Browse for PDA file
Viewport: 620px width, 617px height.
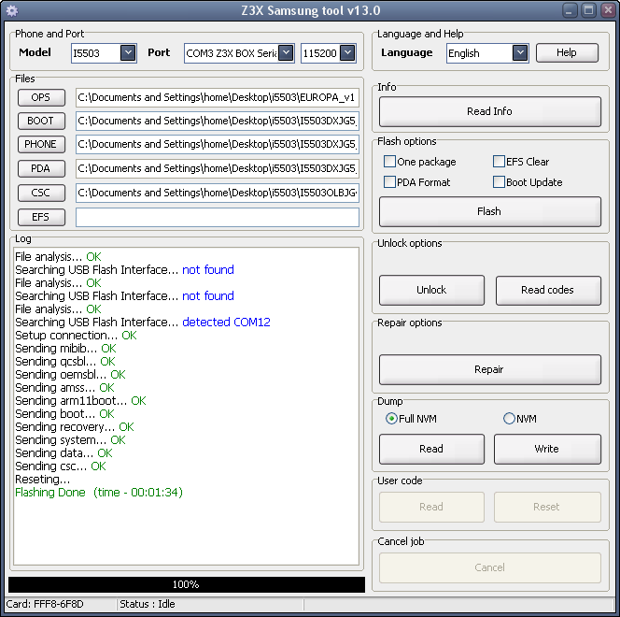pyautogui.click(x=41, y=168)
